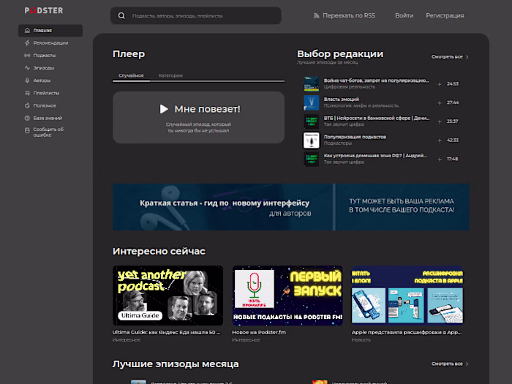This screenshot has height=384, width=512.
Task: Click the lightning icon for Рекомендации
Action: (x=28, y=42)
